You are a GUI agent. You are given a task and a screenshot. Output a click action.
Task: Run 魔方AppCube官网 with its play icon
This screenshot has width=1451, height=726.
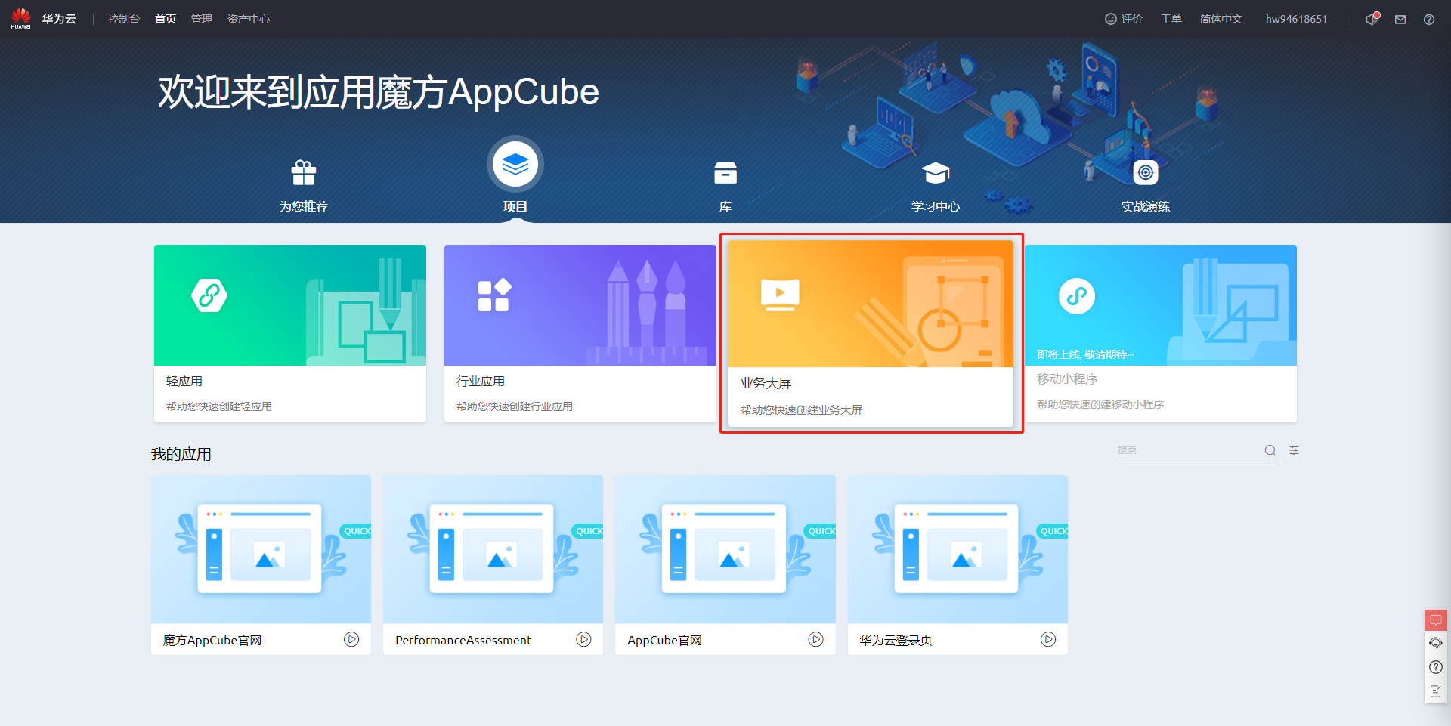[x=351, y=639]
